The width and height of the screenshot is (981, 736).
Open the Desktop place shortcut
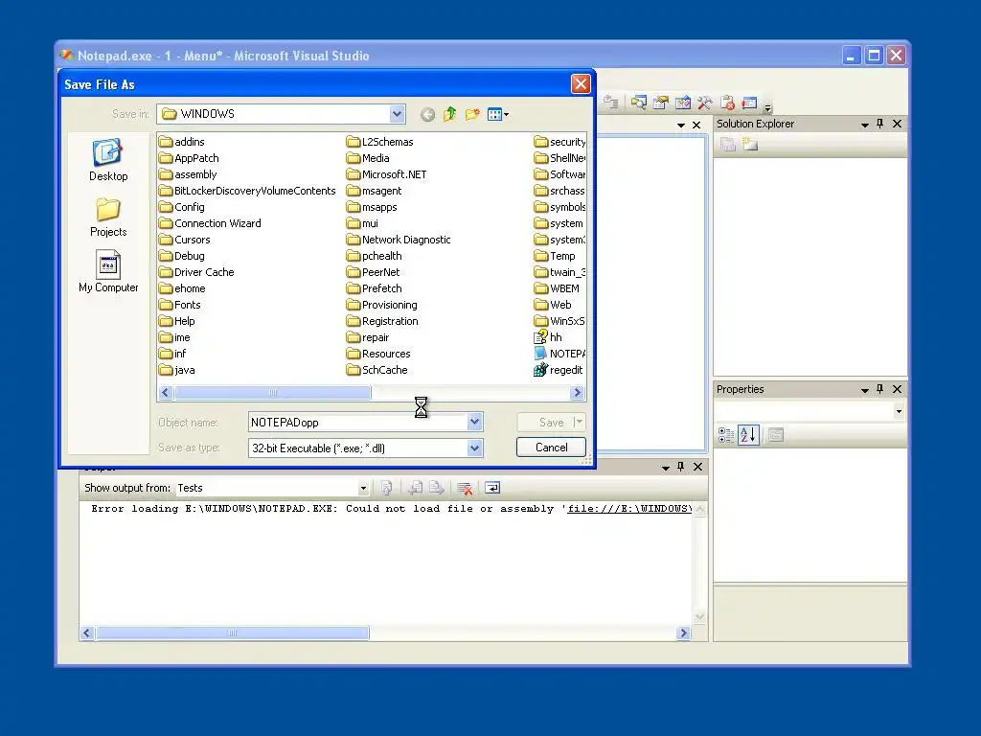(x=108, y=160)
